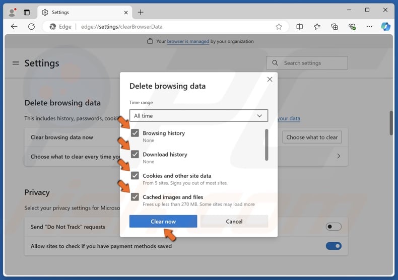Expand Choose what to clear every time chevron
This screenshot has height=280, width=398.
pyautogui.click(x=339, y=156)
